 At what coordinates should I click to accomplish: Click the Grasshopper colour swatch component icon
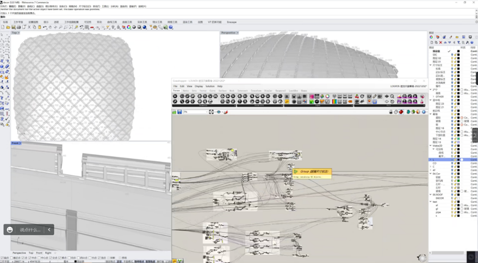(312, 96)
